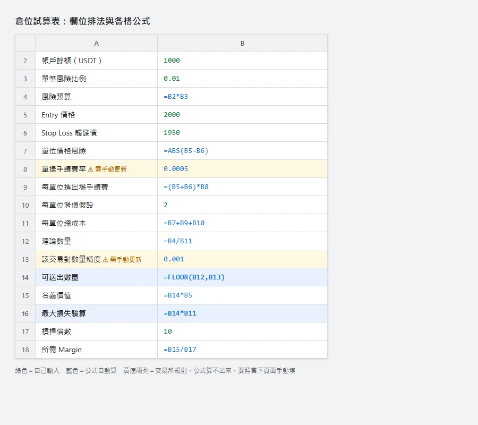Select row header 16
478x425 pixels.
point(25,313)
